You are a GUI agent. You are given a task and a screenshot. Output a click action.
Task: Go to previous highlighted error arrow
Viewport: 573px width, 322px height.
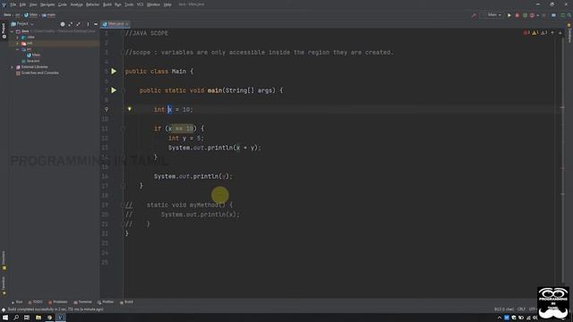552,33
